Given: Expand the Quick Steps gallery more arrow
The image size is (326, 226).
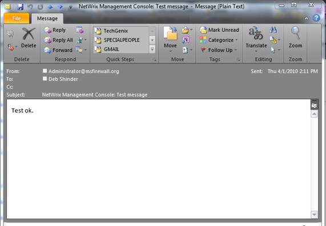Looking at the screenshot, I should click(x=152, y=49).
